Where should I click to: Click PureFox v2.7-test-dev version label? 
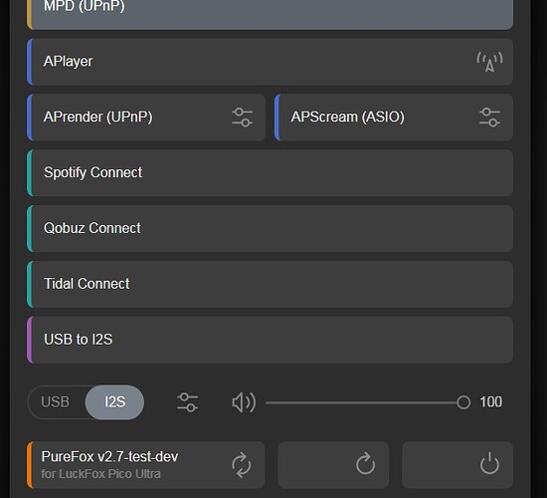109,457
